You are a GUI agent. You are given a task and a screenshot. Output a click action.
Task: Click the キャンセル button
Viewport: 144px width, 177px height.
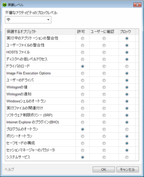coord(127,170)
